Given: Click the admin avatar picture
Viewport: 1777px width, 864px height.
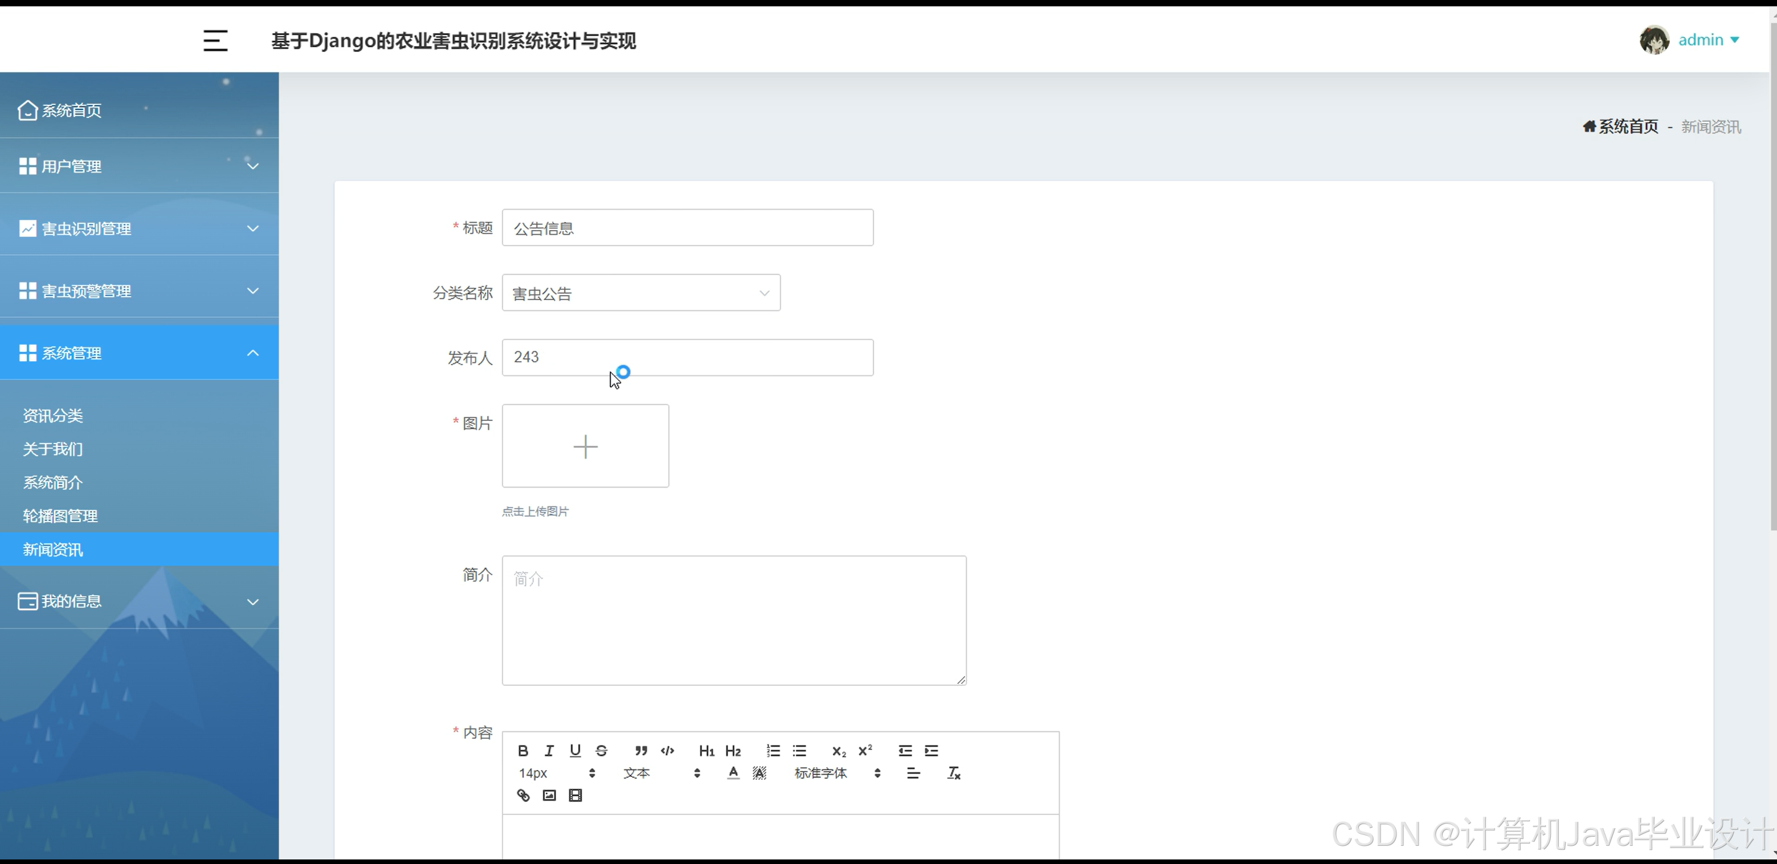Looking at the screenshot, I should (x=1654, y=40).
